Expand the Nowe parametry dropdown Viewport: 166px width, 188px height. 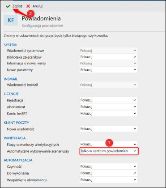pyautogui.click(x=109, y=70)
